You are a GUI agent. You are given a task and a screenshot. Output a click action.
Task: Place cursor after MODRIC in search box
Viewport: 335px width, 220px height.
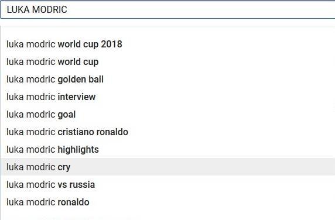click(x=68, y=9)
